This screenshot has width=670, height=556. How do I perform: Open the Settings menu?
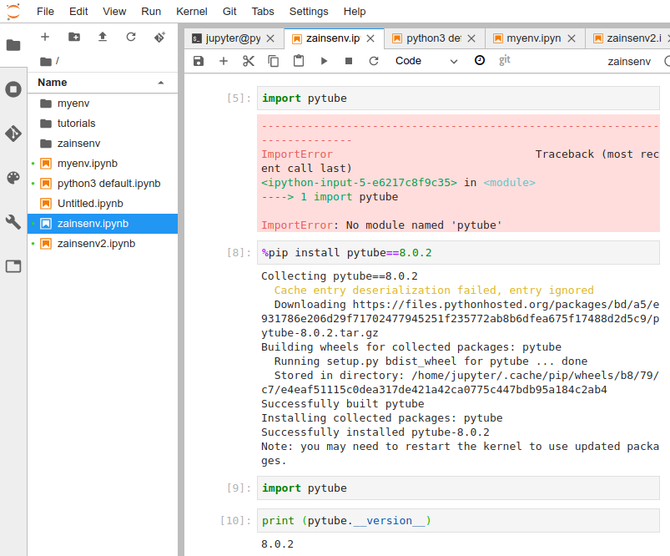coord(309,12)
